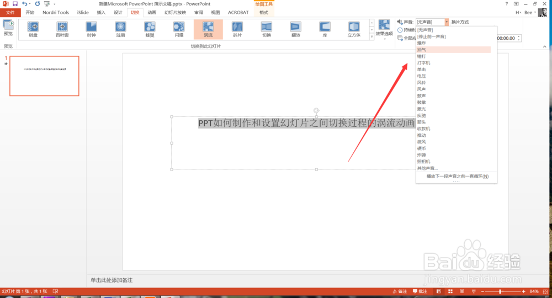Toggle 播放下一段声音之前一直循环 loop option
The width and height of the screenshot is (552, 298).
click(x=457, y=176)
